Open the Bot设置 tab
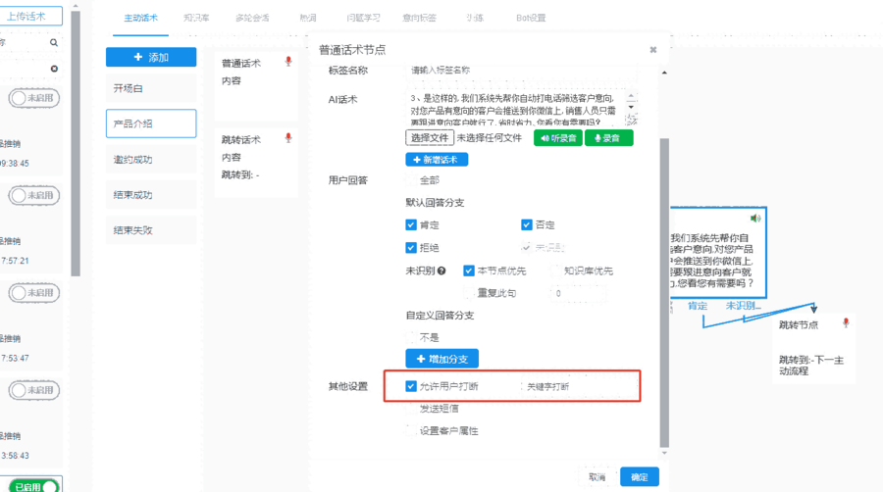The image size is (883, 492). pyautogui.click(x=531, y=19)
